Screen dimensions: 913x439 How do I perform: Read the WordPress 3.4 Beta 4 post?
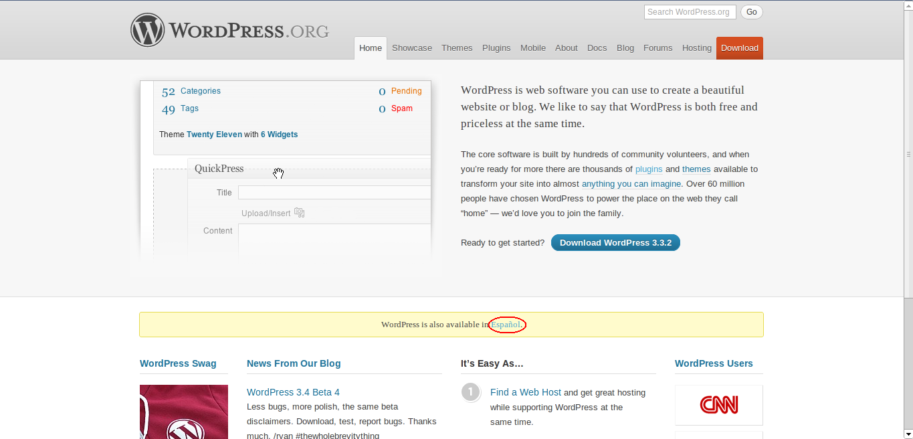click(x=293, y=392)
